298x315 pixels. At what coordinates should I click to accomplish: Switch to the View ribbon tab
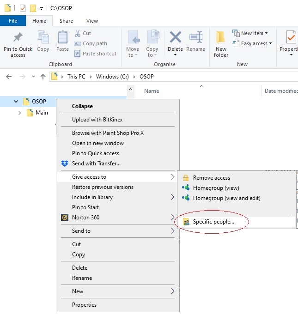[92, 21]
